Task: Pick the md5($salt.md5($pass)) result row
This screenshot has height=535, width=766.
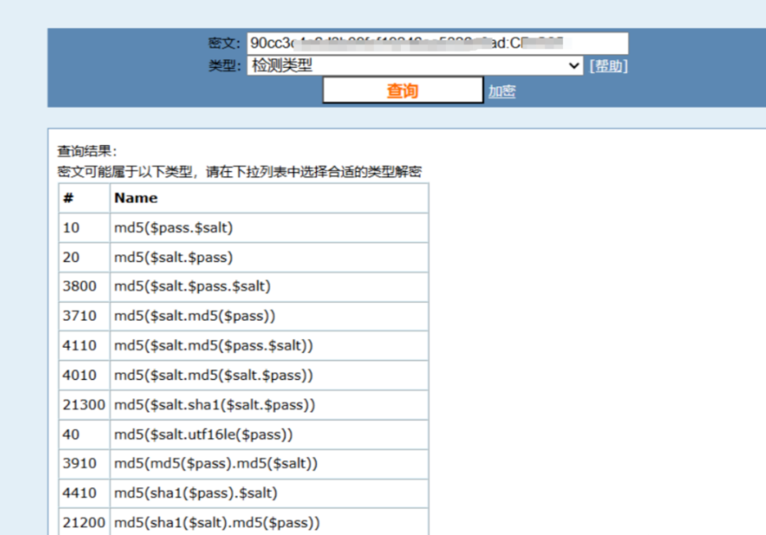Action: tap(195, 316)
